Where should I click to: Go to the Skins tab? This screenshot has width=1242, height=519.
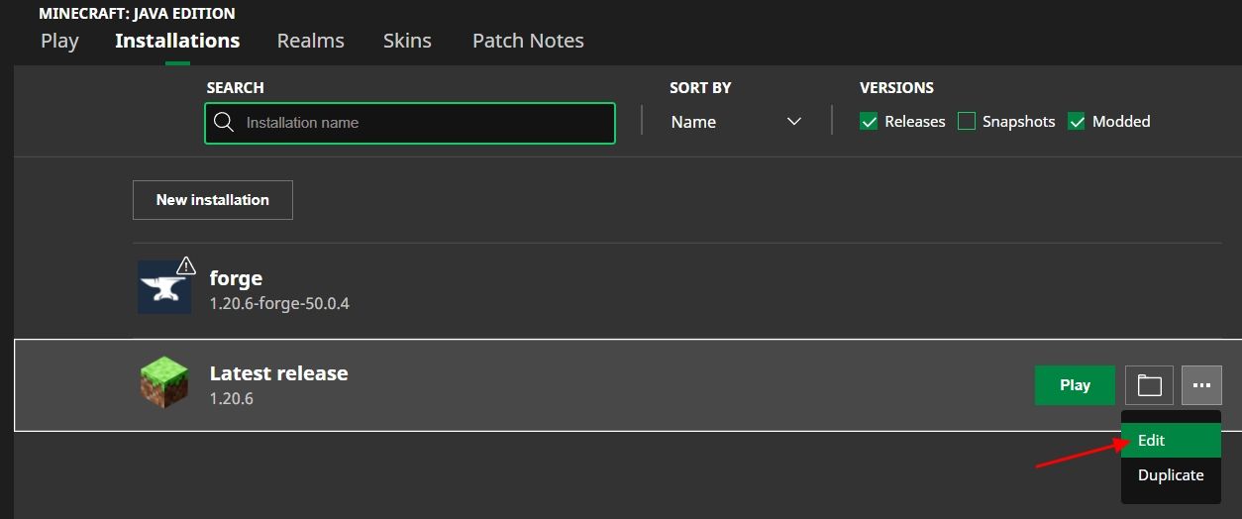pyautogui.click(x=407, y=41)
